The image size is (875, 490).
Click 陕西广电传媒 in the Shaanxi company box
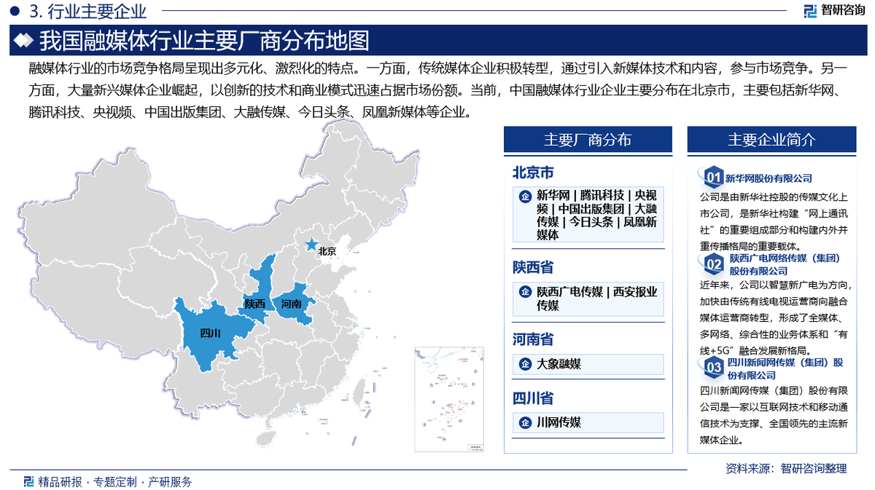570,292
